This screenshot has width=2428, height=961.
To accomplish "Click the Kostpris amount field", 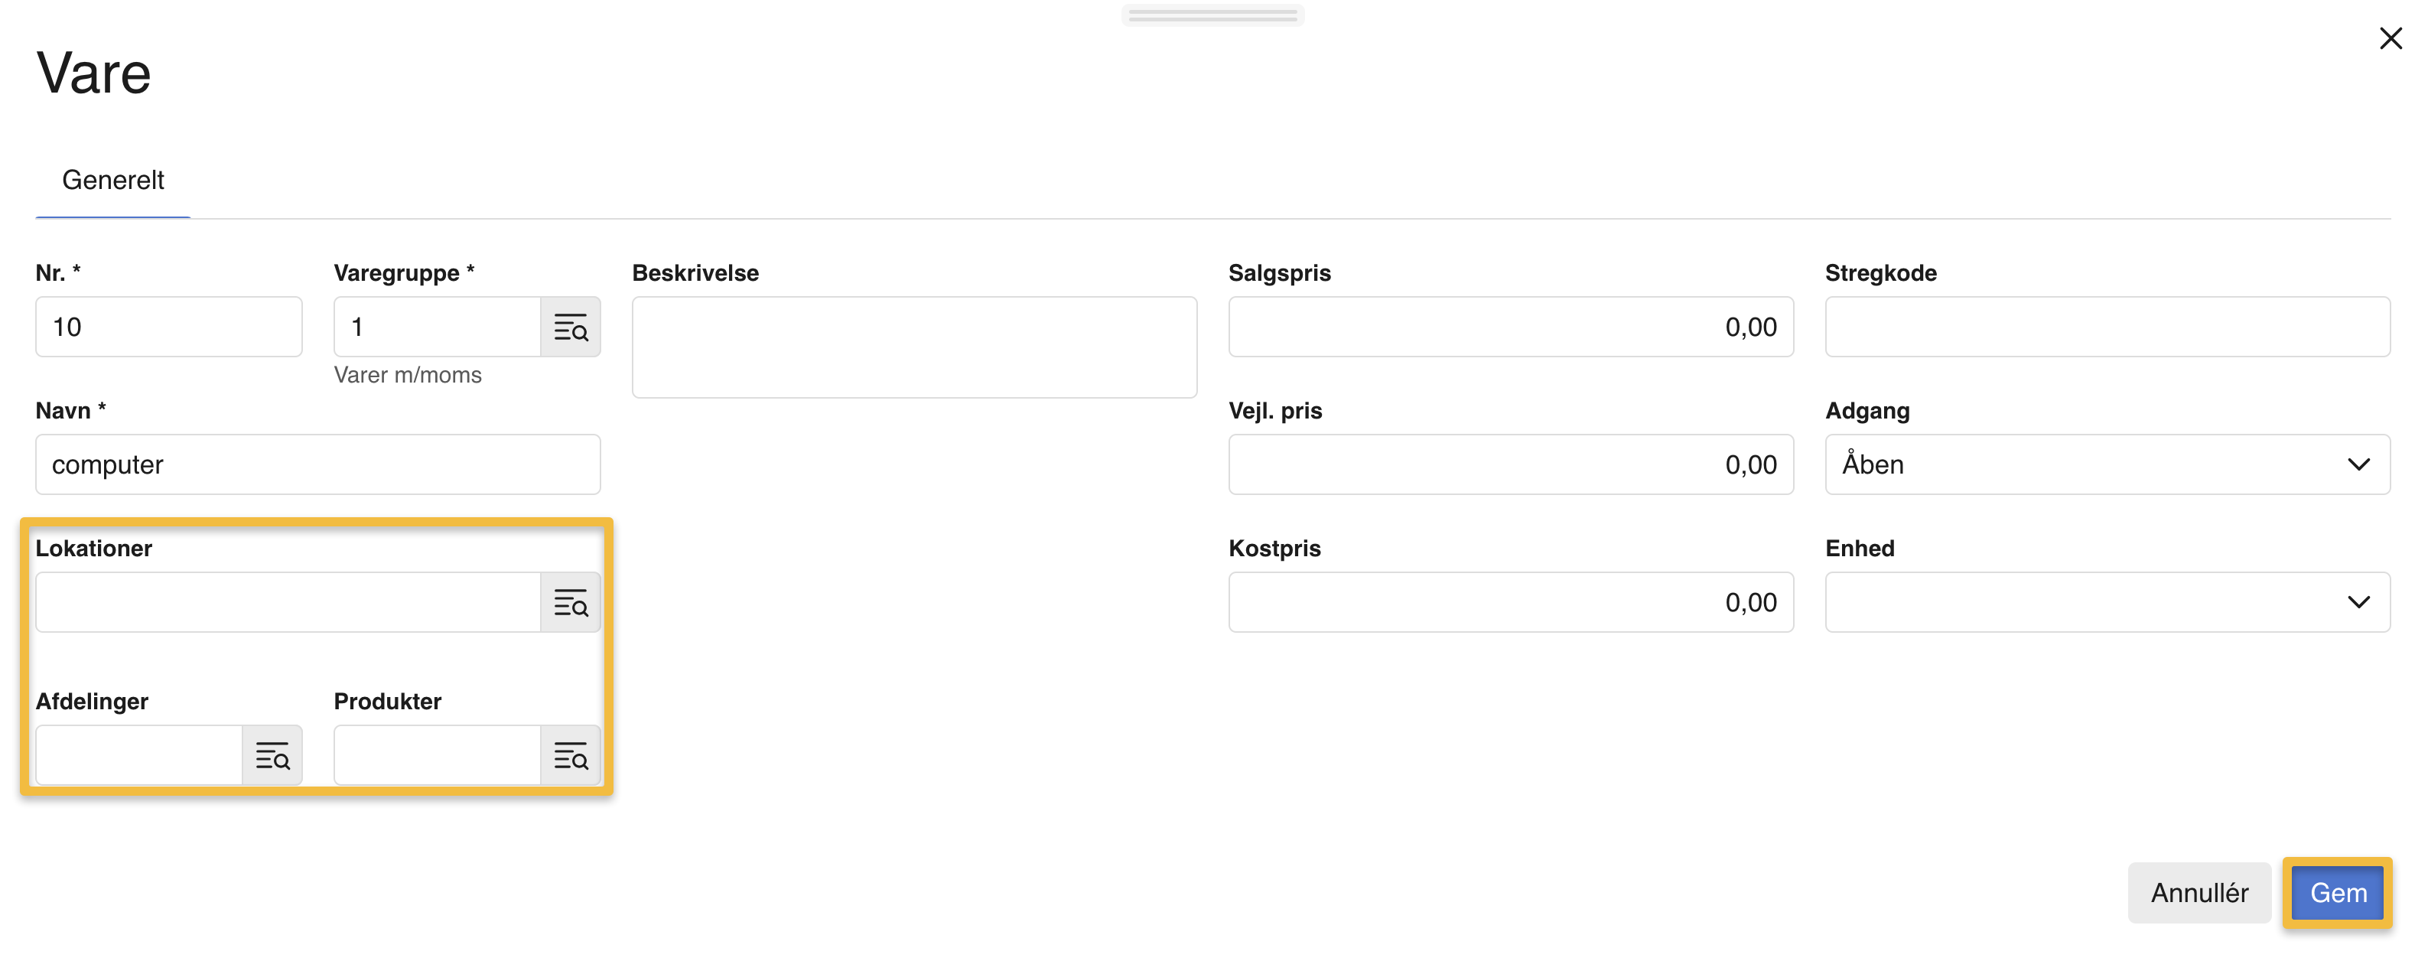I will 1510,603.
